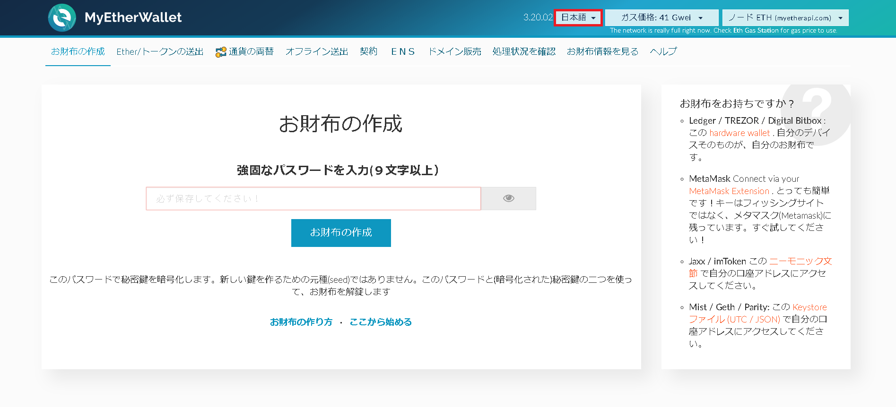
Task: Switch to the オフライン送出 tab
Action: coord(317,51)
